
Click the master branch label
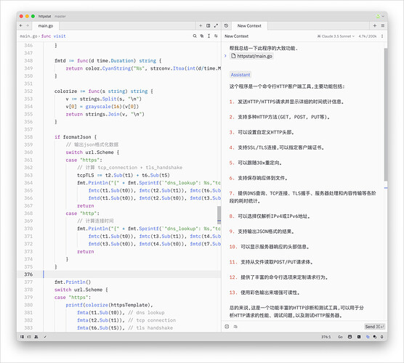tap(60, 16)
